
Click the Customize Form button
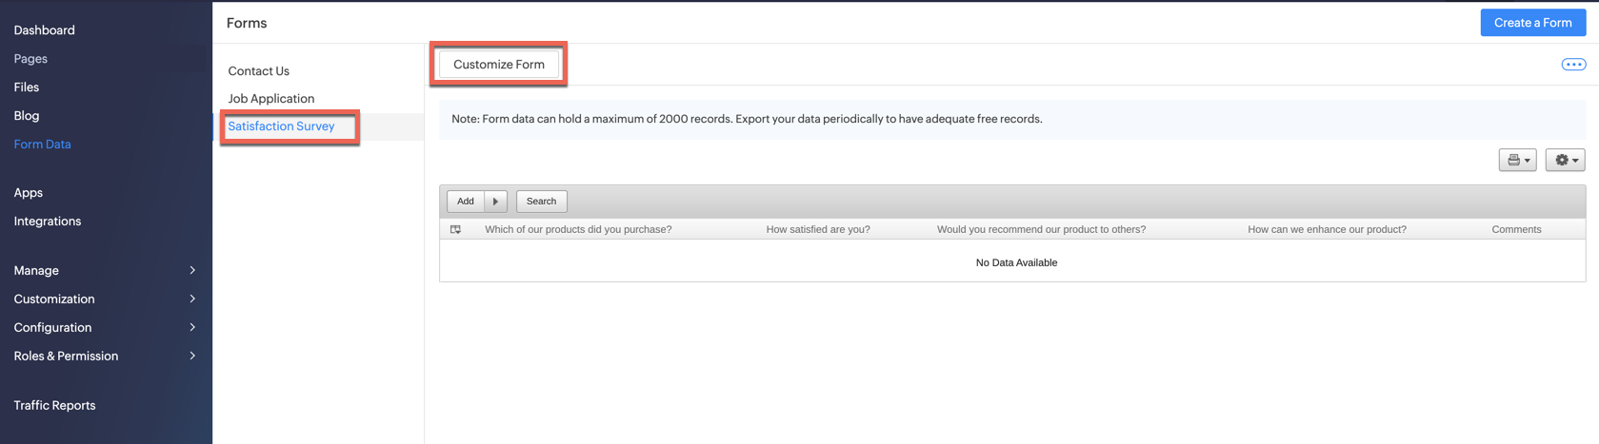pyautogui.click(x=498, y=65)
